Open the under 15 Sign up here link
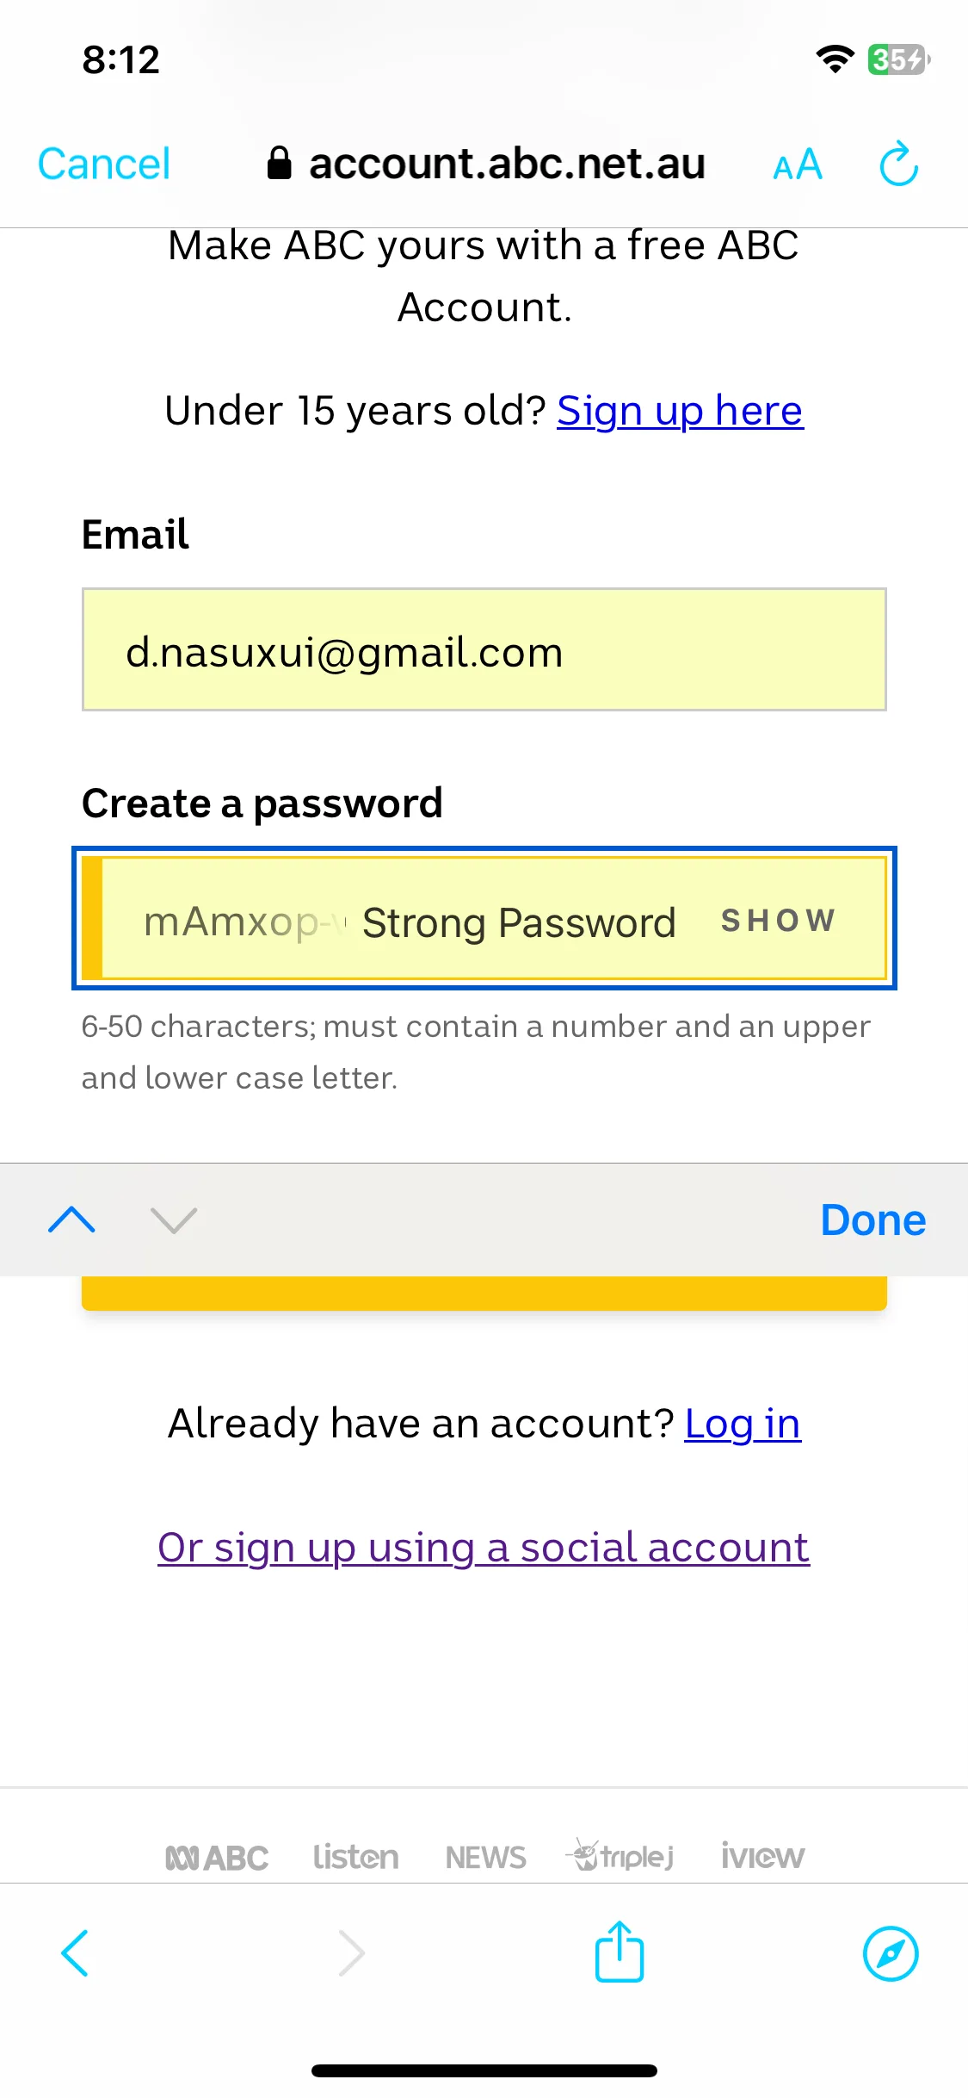Screen dimensions: 968x2098 680,411
